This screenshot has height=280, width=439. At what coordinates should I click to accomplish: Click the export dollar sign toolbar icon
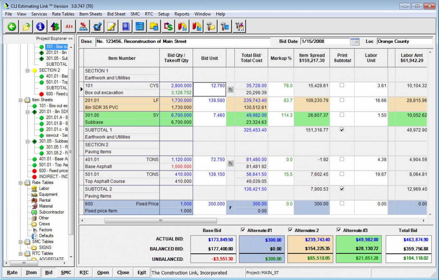(168, 27)
